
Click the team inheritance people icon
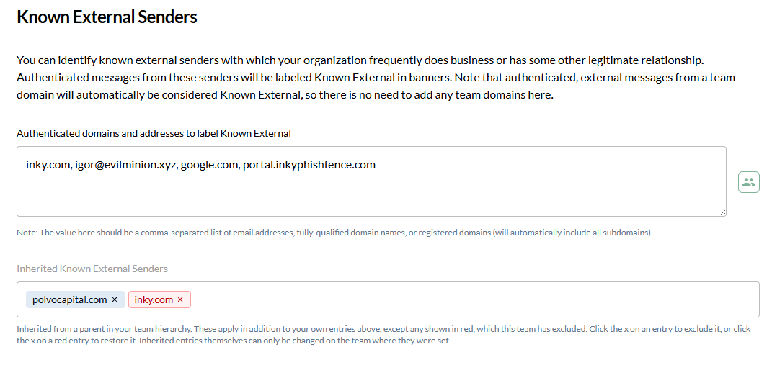[748, 182]
